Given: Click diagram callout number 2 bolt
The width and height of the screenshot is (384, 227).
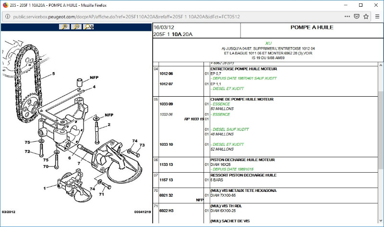Looking at the screenshot, I should (x=109, y=125).
